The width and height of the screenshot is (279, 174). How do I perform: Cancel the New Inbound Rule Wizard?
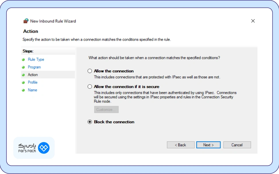(x=237, y=145)
